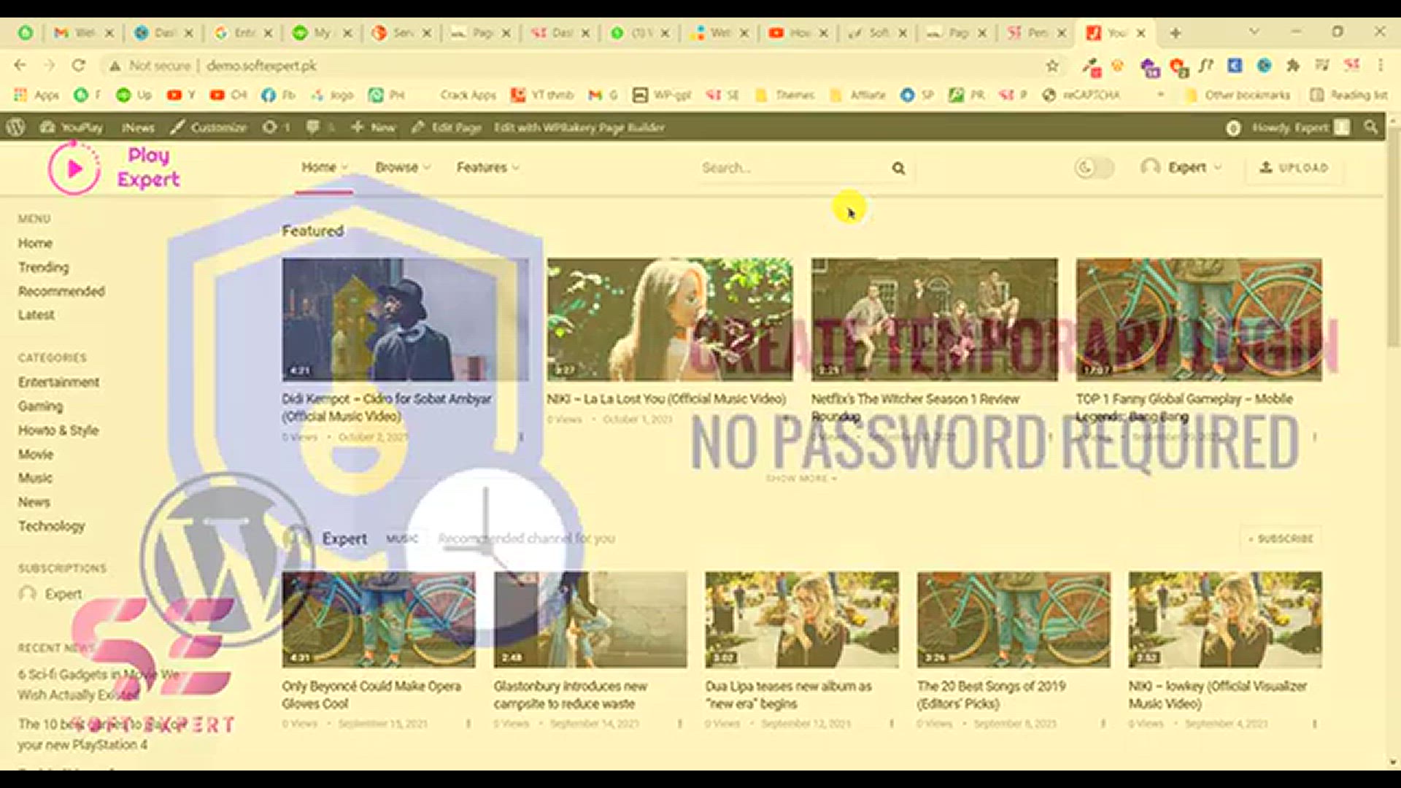Open Glastonbury introduces new campsite video title
Screen dimensions: 1401x788
click(x=571, y=695)
